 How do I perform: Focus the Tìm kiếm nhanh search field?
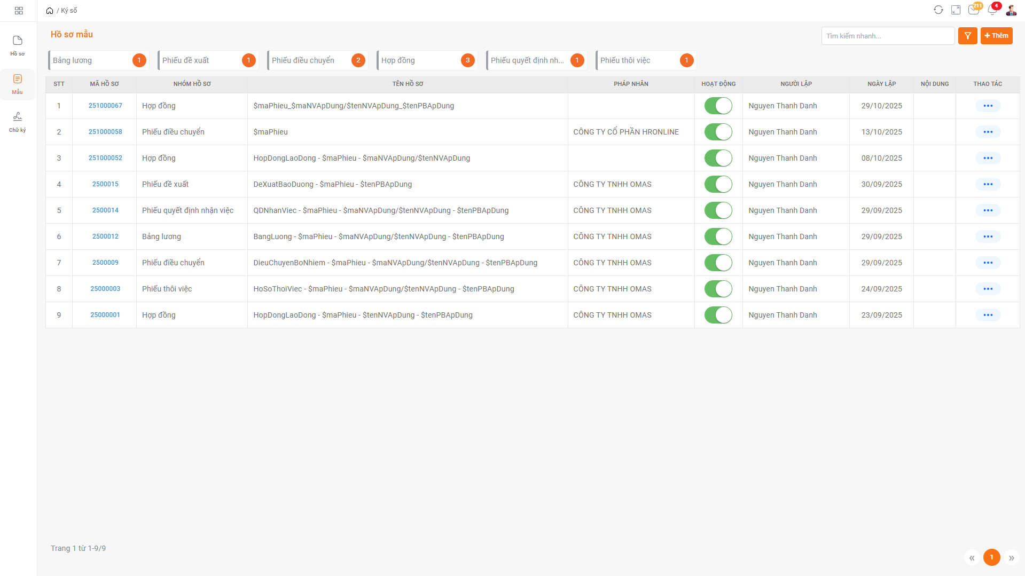click(x=887, y=36)
